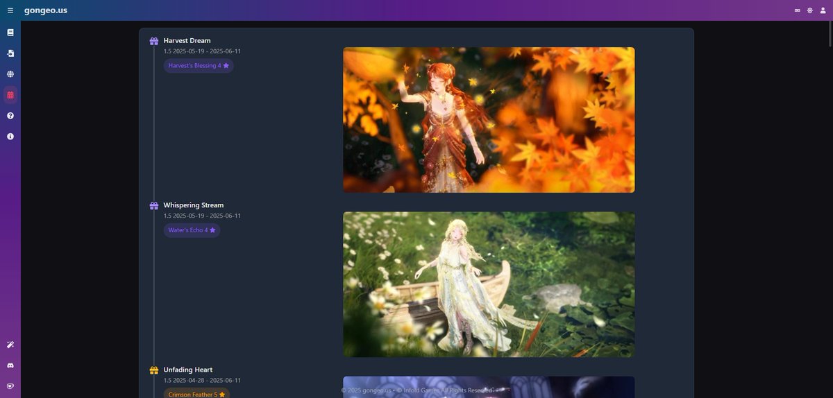This screenshot has width=833, height=398.
Task: Click the keyboard-like icon in top bar
Action: tap(797, 10)
